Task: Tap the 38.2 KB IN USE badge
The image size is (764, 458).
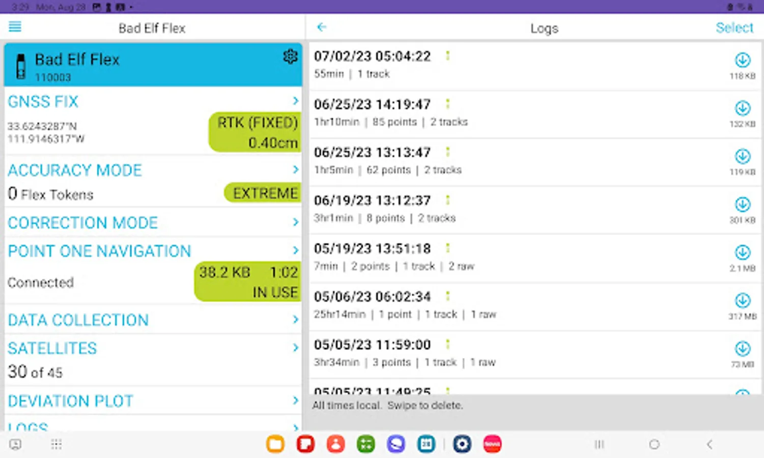Action: pos(248,282)
